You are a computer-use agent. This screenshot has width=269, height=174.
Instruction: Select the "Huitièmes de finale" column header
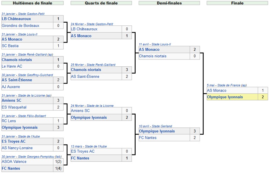(32, 3)
